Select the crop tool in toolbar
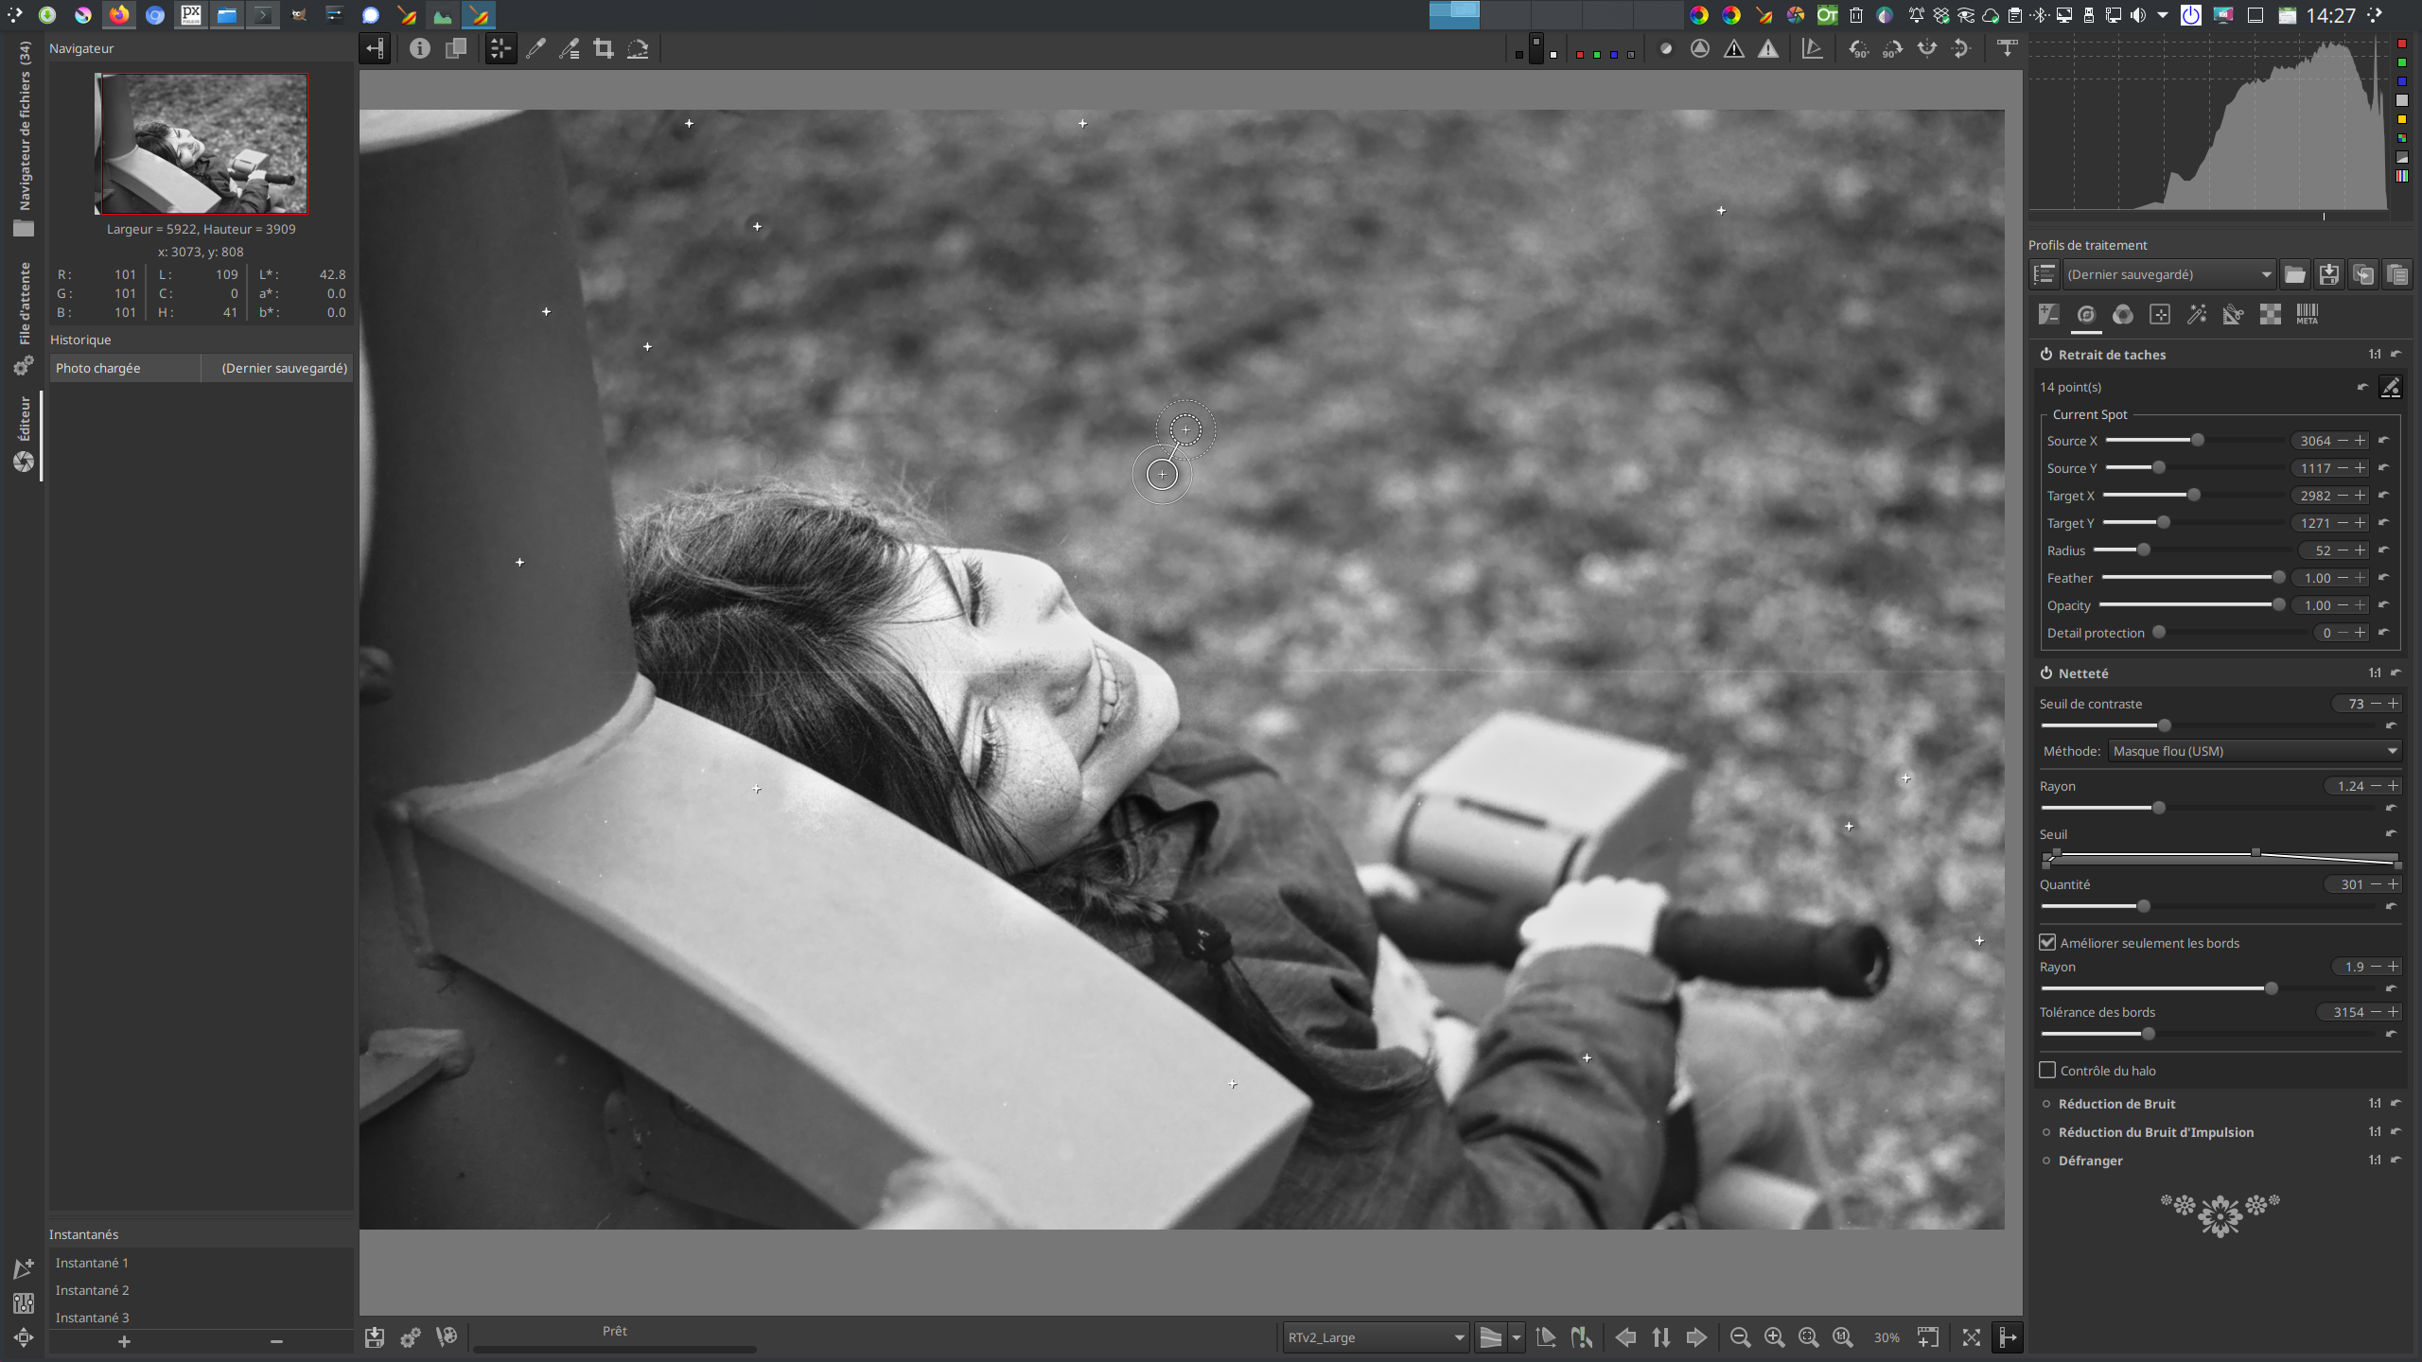This screenshot has width=2422, height=1362. click(603, 48)
